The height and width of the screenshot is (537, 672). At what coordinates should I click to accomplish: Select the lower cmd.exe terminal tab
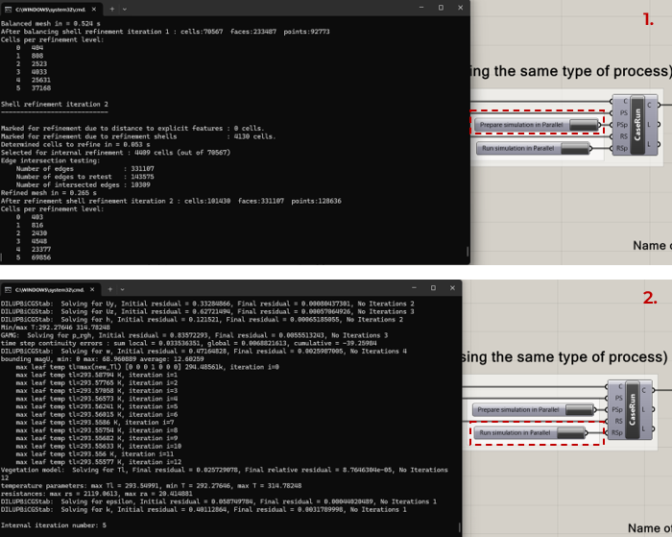click(x=49, y=289)
